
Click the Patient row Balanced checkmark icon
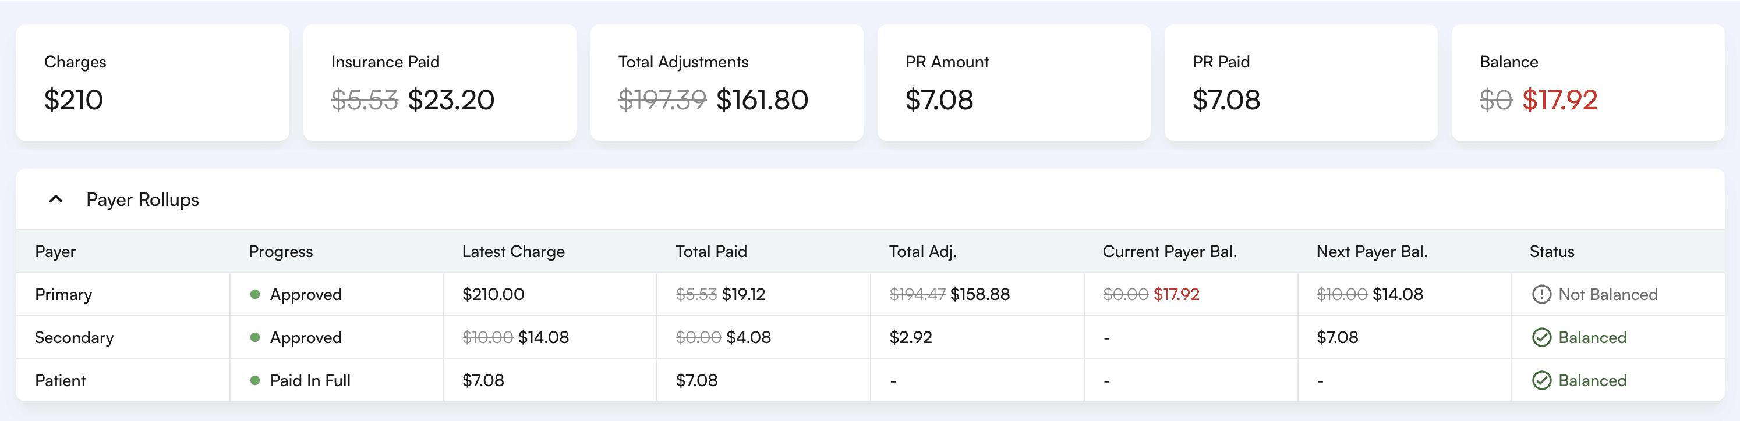(x=1541, y=380)
